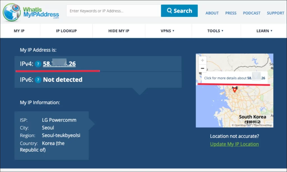This screenshot has height=172, width=287.
Task: Expand the VPNS dropdown menu
Action: click(168, 31)
